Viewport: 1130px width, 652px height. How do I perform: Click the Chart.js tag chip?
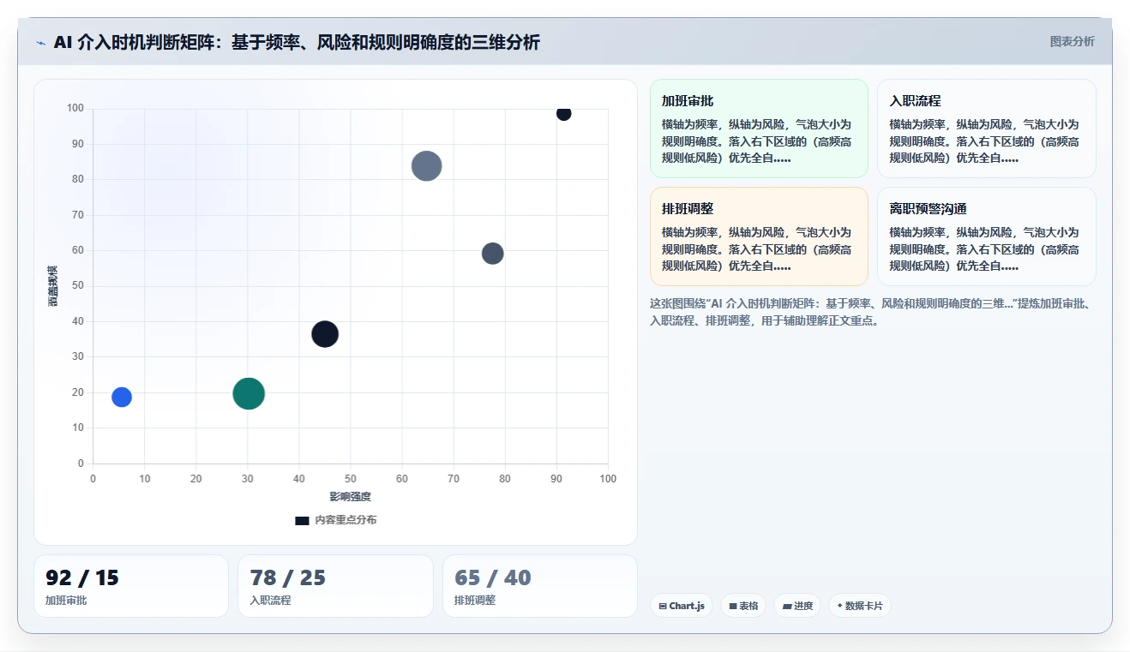click(x=682, y=606)
